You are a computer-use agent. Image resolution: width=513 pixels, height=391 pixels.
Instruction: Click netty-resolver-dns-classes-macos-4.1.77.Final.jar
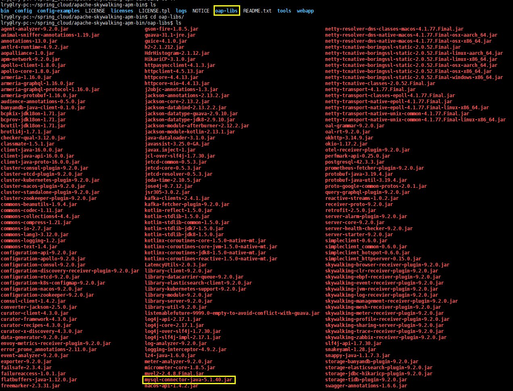pyautogui.click(x=394, y=29)
